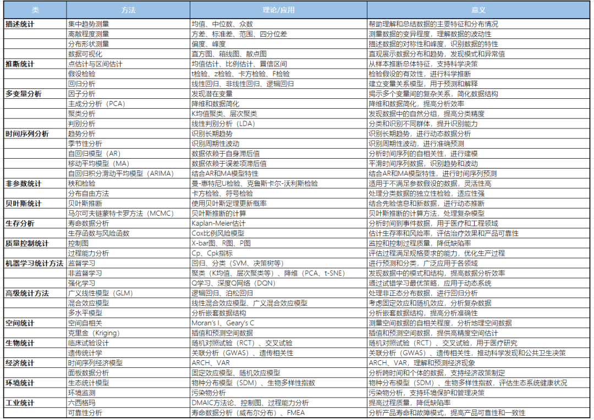Screen dimensions: 594x420
Task: Select the 直方图、箱线图、散点图 cell
Action: (x=278, y=54)
